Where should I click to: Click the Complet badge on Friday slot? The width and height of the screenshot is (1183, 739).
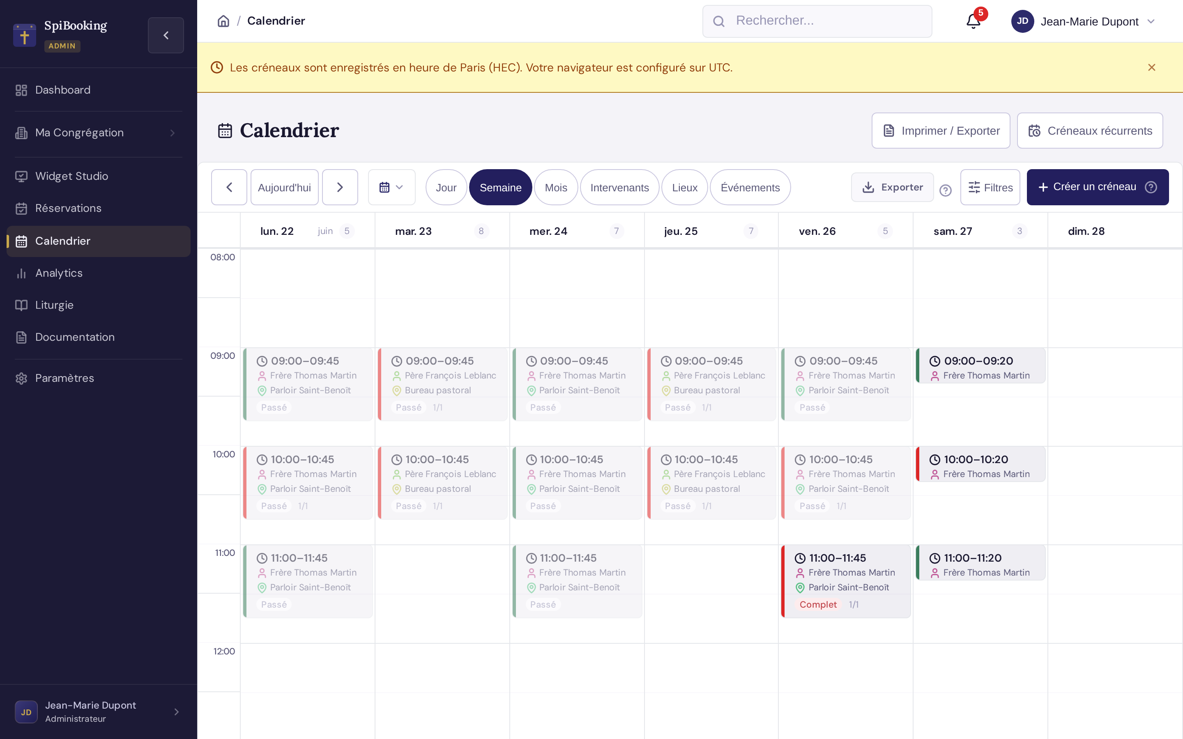[x=818, y=605]
